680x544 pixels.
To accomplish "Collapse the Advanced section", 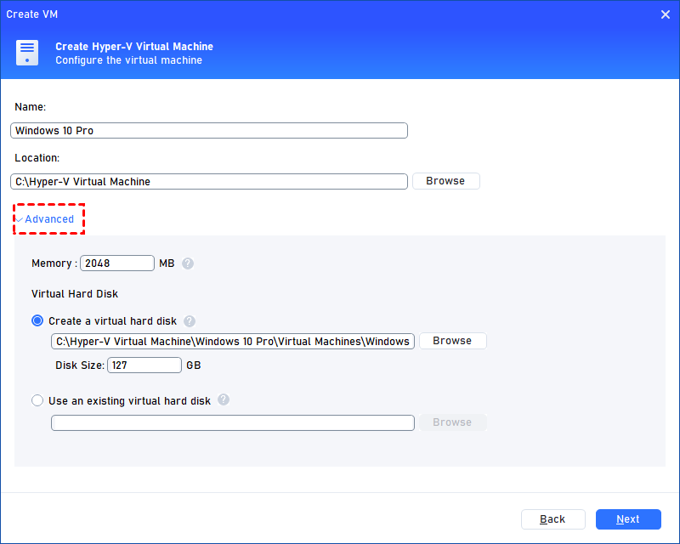I will tap(45, 219).
